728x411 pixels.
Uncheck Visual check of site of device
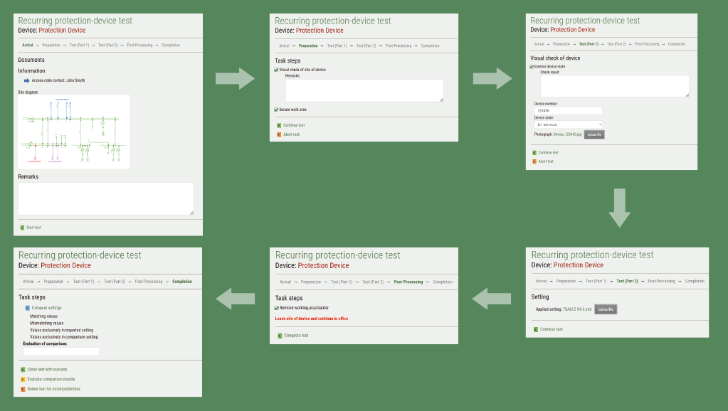277,70
